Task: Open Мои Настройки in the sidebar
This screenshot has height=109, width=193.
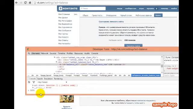Action: coord(64,44)
